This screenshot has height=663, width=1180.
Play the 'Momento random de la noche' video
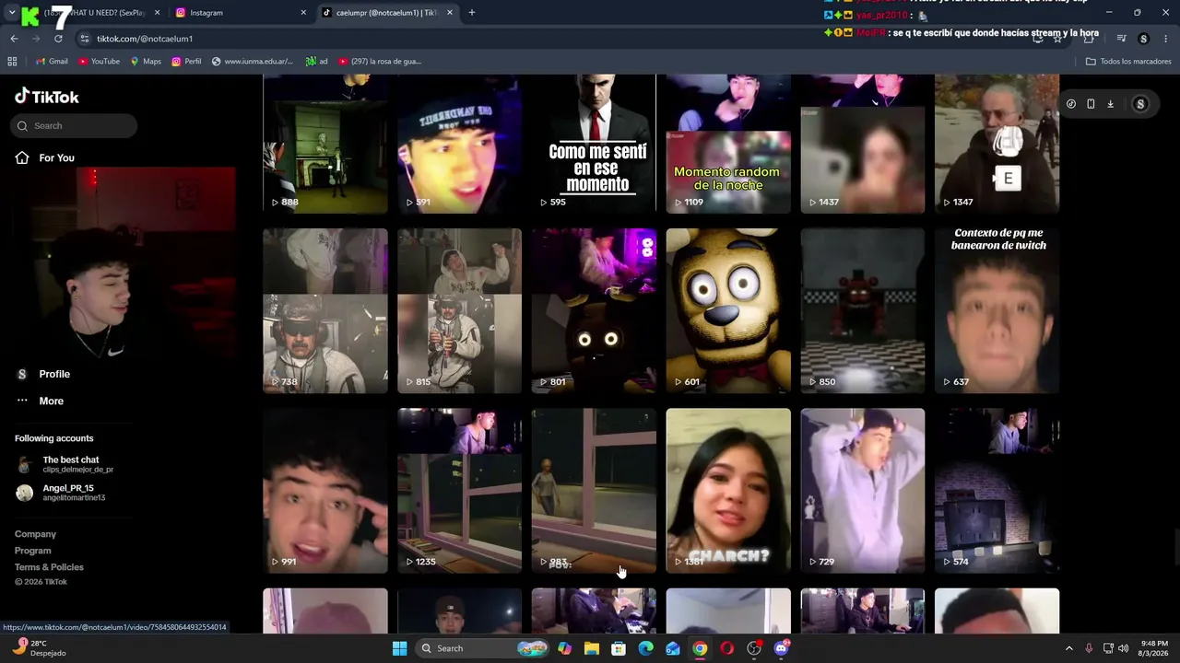pyautogui.click(x=728, y=145)
